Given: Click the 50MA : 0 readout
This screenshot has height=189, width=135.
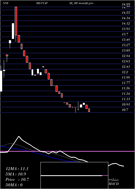Looking at the screenshot, I should pyautogui.click(x=14, y=185).
